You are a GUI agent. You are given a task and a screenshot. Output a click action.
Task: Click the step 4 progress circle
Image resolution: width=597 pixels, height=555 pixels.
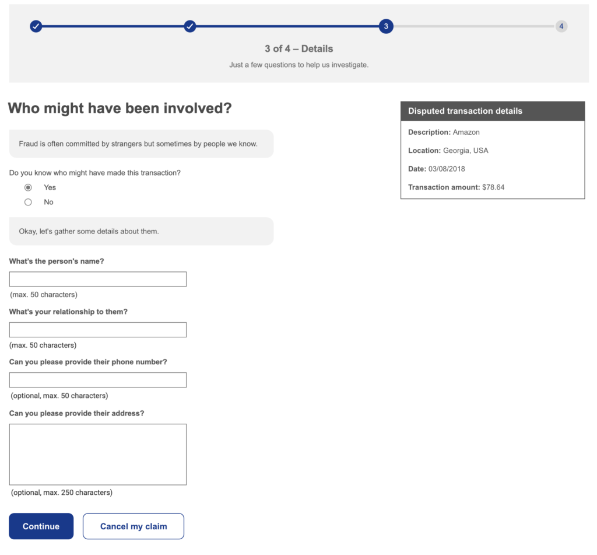pos(561,26)
